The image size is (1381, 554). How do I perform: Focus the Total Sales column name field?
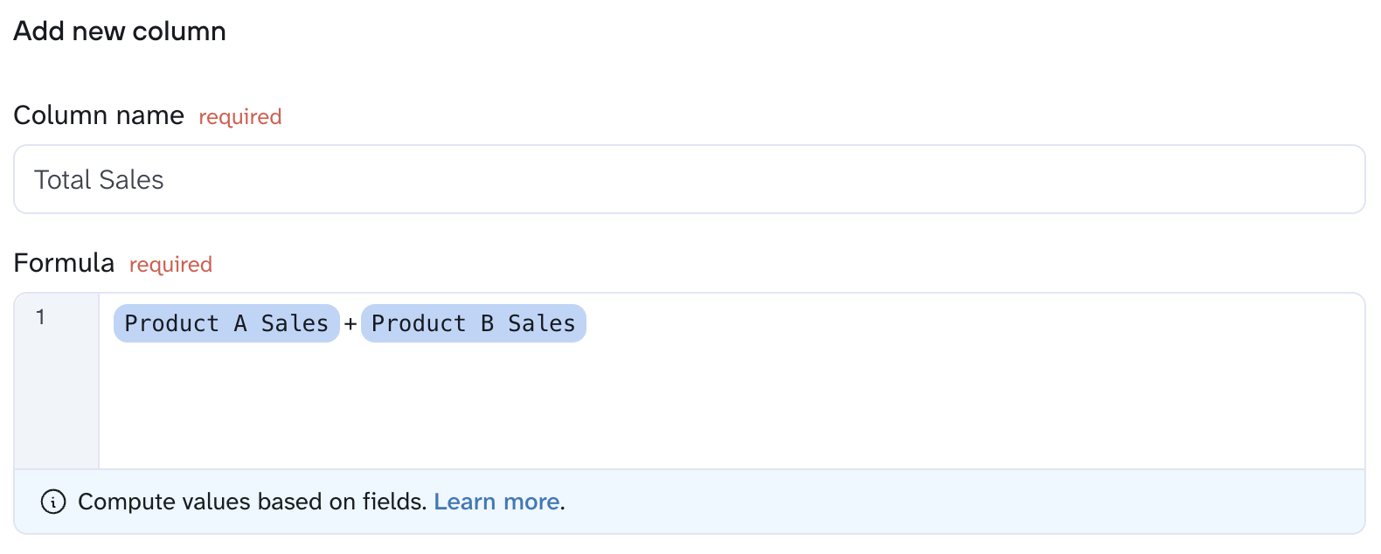click(x=690, y=179)
